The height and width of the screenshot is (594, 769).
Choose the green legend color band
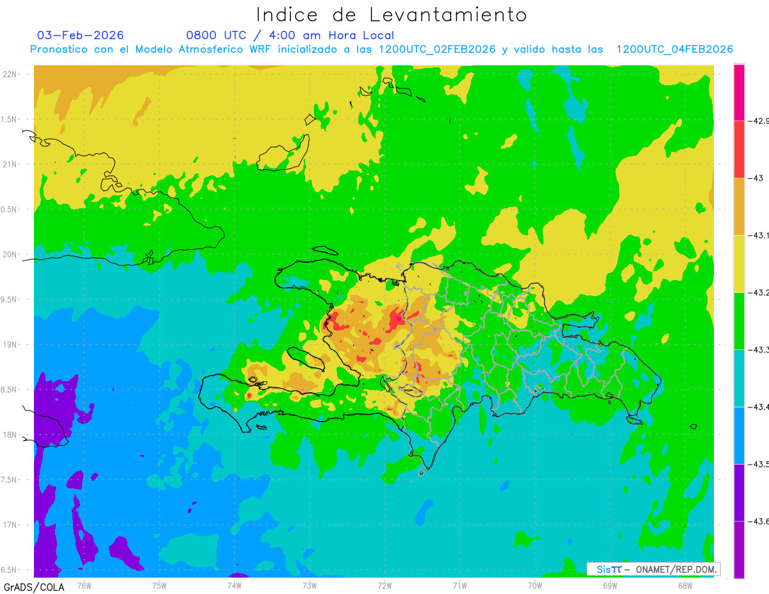[x=739, y=320]
